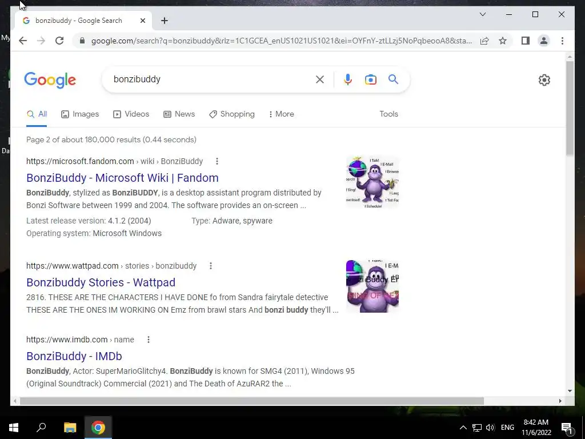Screen dimensions: 585x439
Task: Switch to the Shopping tab
Action: 232,114
